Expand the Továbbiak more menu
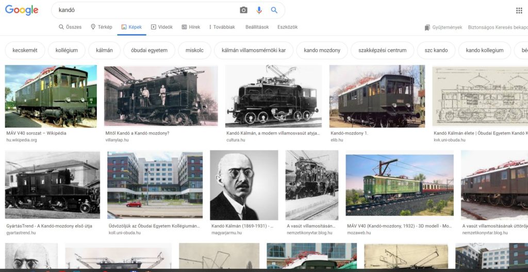Image resolution: width=528 pixels, height=272 pixels. coord(222,27)
